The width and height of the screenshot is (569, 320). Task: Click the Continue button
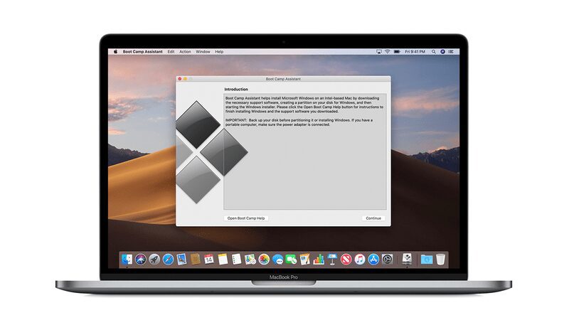click(x=373, y=218)
